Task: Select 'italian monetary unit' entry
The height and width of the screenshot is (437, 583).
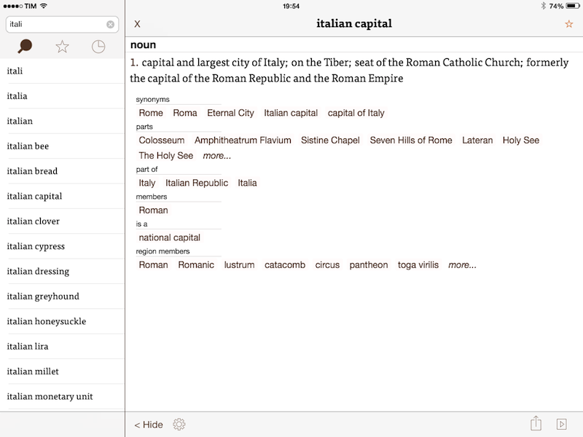Action: [x=50, y=396]
